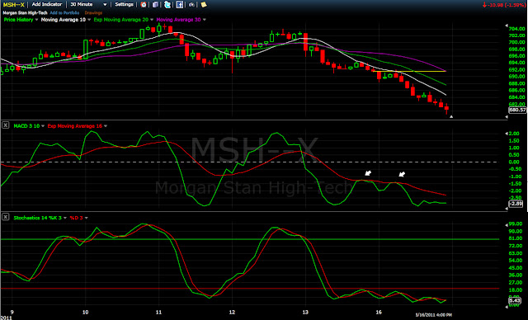Close the Stochastics indicator panel

tap(6, 217)
